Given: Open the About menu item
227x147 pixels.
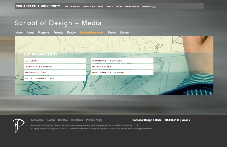Looking at the screenshot, I should click(30, 33).
